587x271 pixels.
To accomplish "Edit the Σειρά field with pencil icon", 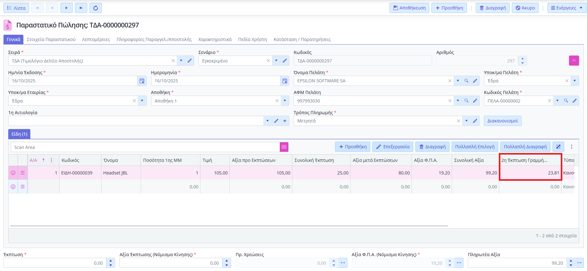I will [190, 61].
